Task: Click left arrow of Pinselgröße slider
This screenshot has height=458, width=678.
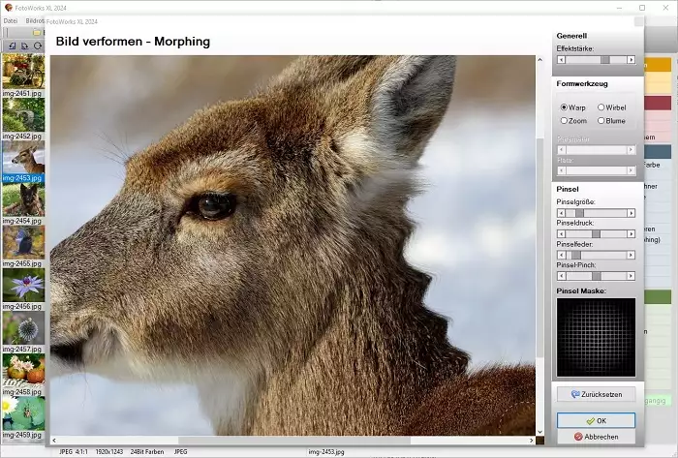Action: tap(561, 213)
